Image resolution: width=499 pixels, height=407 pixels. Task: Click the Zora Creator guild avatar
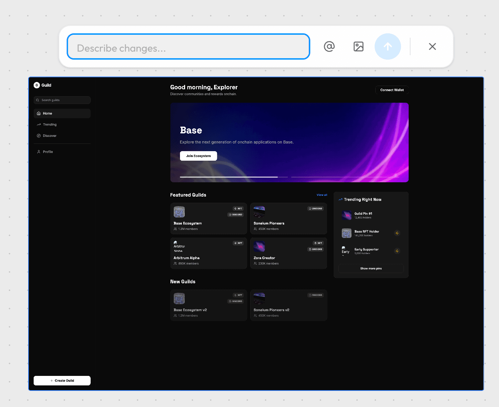pyautogui.click(x=259, y=246)
